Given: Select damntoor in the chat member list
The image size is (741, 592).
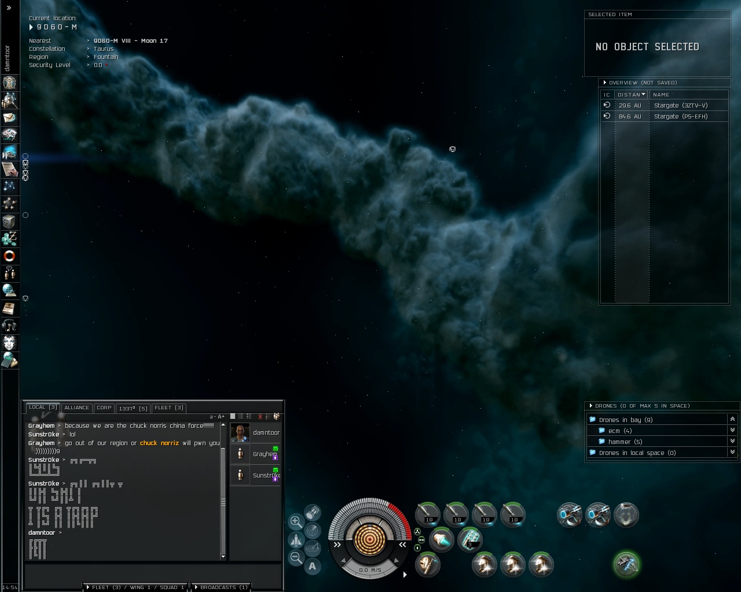Looking at the screenshot, I should coord(255,432).
